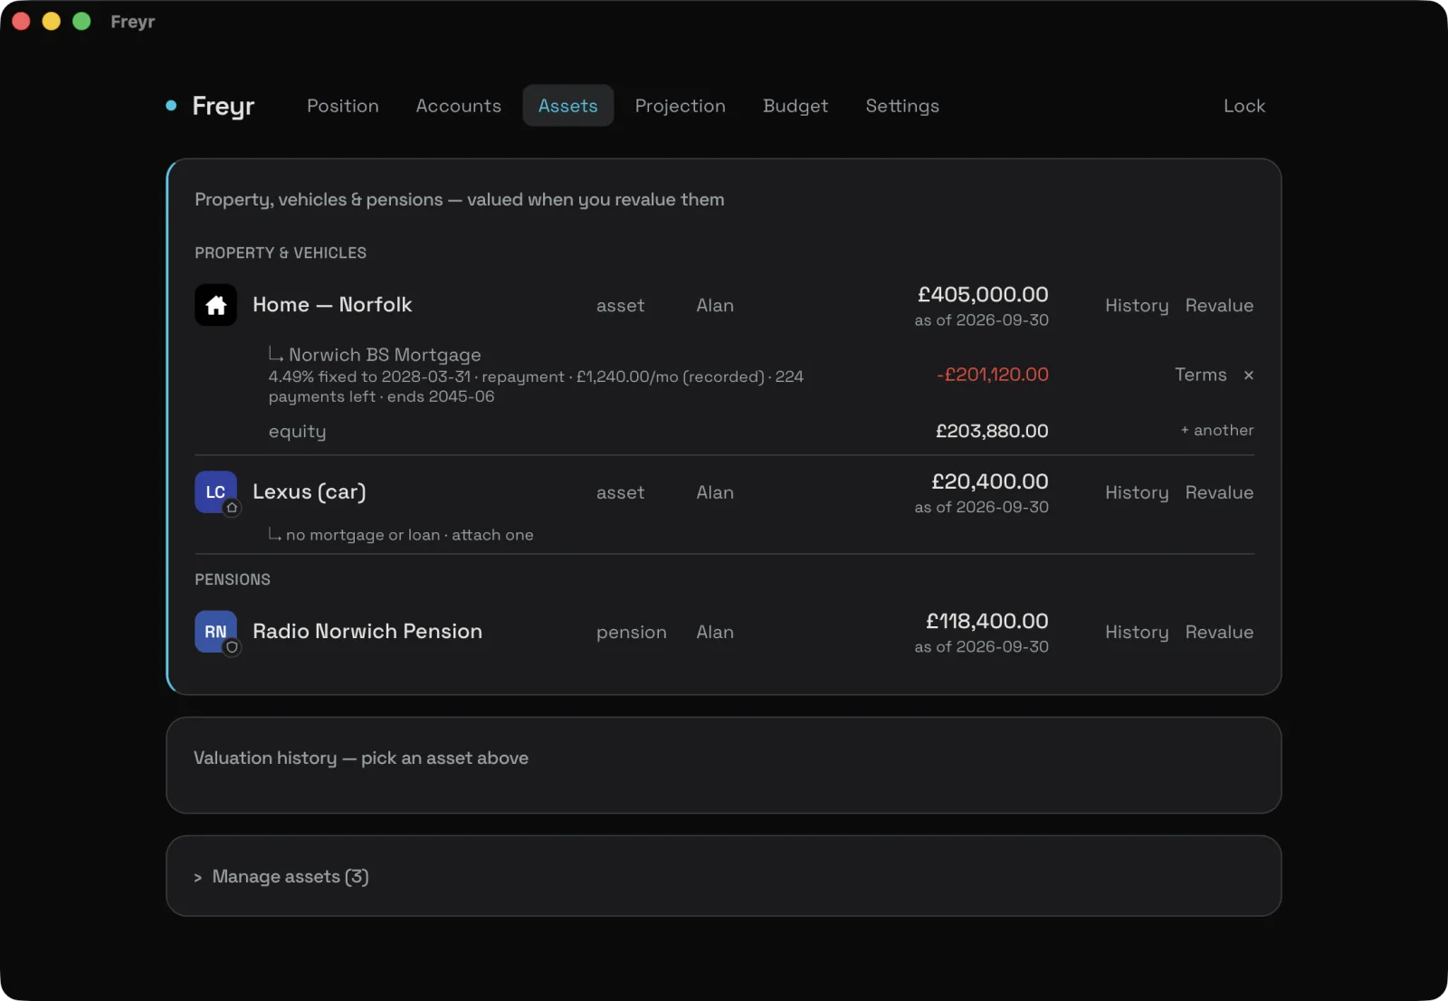Click the £118,400.00 pension valuation
1448x1001 pixels.
(987, 621)
